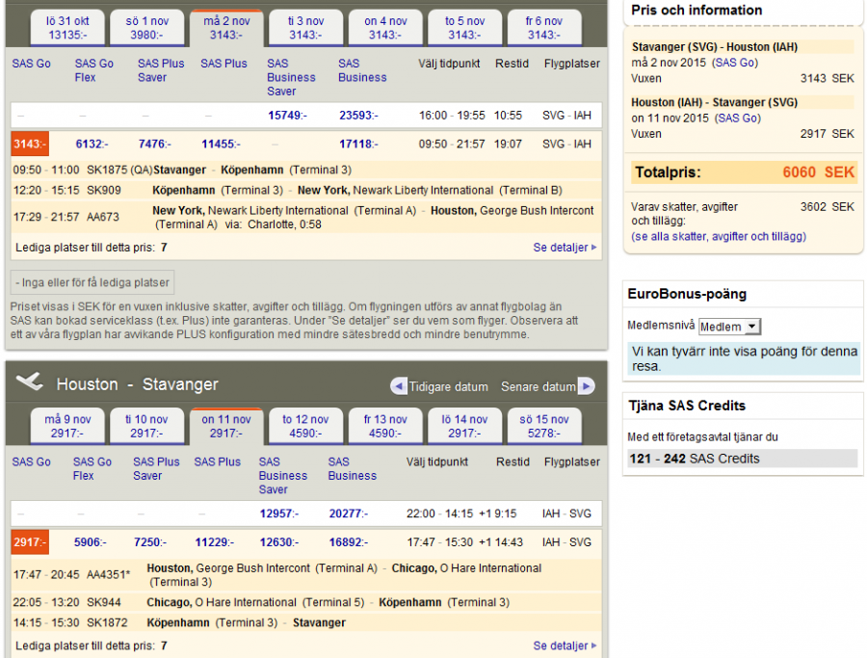The image size is (867, 658).
Task: Open Se detaljer for the outbound flight
Action: click(565, 248)
